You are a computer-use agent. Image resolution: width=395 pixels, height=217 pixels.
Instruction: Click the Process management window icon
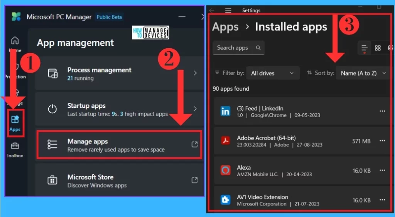[x=52, y=73]
